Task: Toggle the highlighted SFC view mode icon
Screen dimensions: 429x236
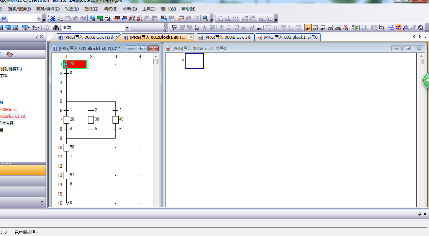Action: click(x=398, y=28)
